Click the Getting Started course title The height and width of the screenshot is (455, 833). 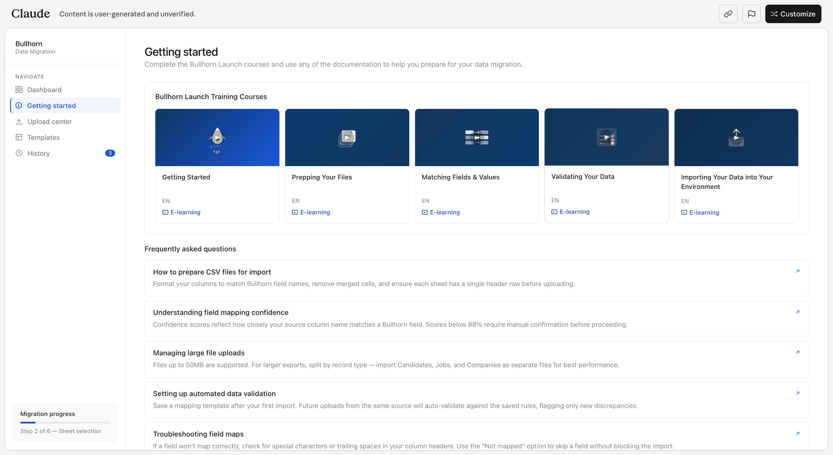pos(186,177)
